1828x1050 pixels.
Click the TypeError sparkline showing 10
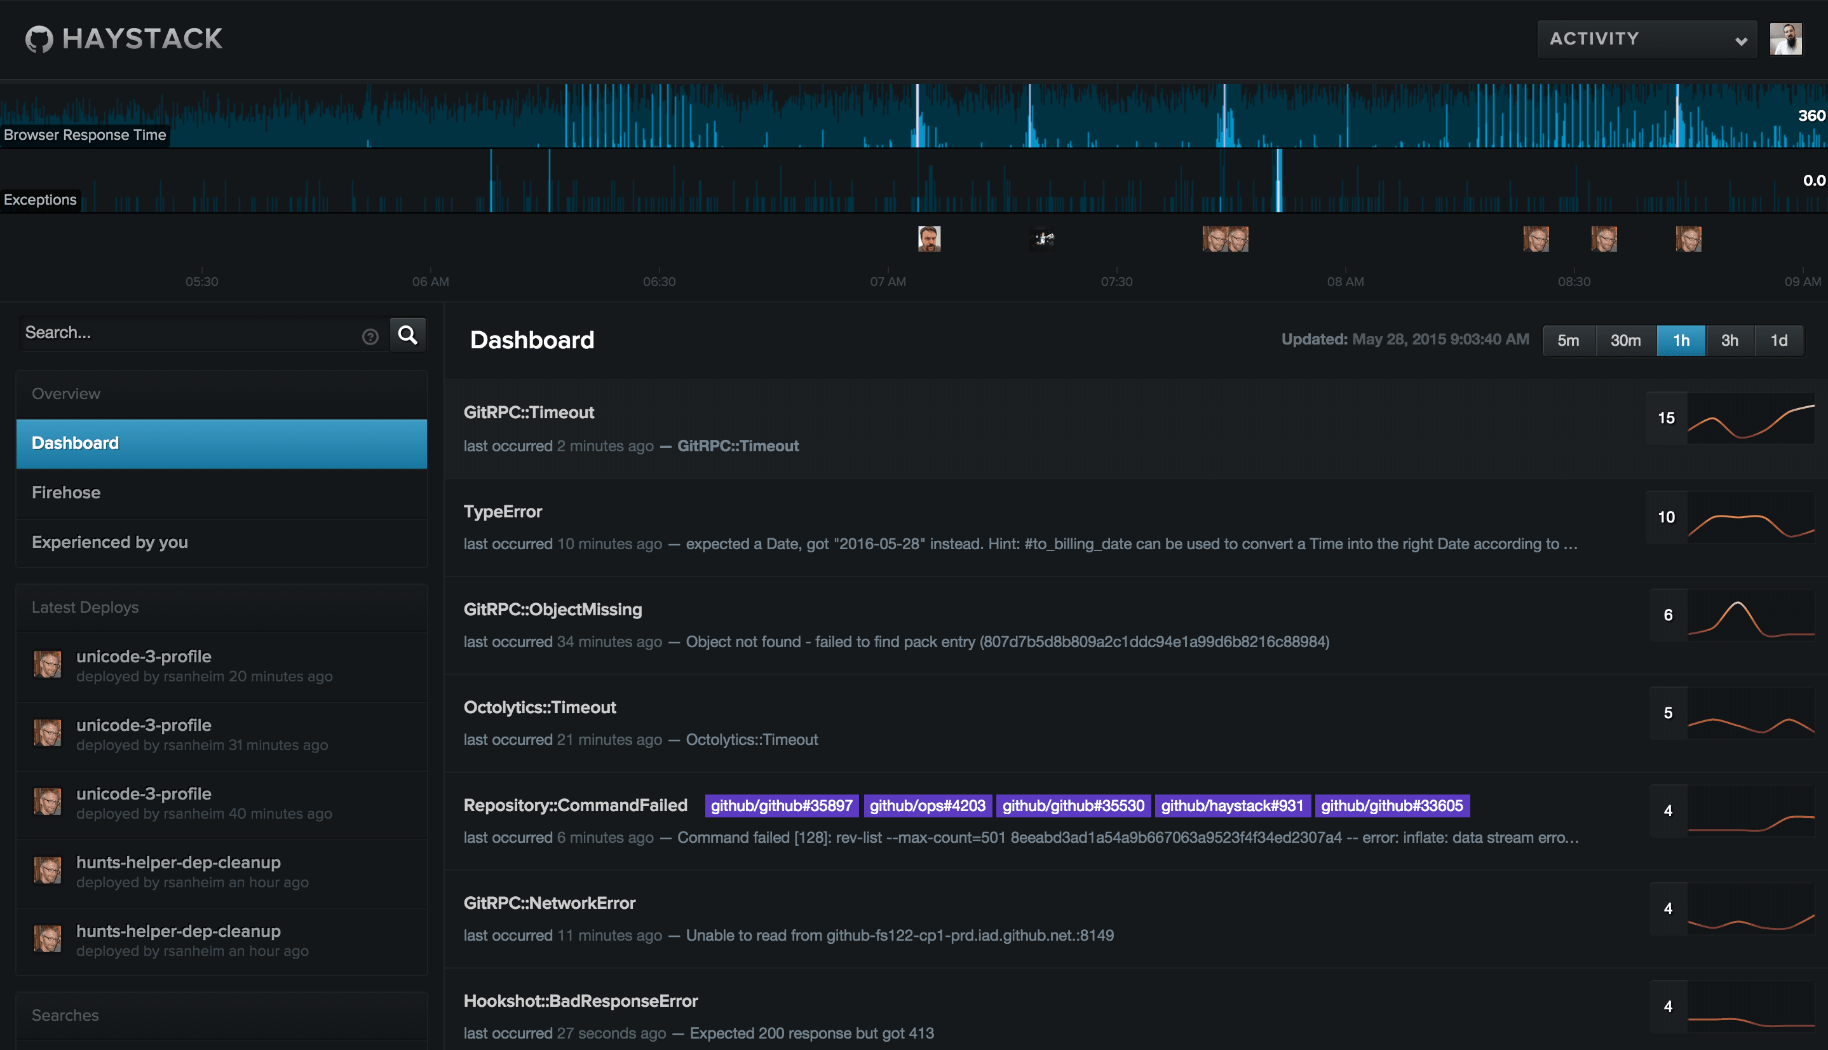(x=1751, y=517)
